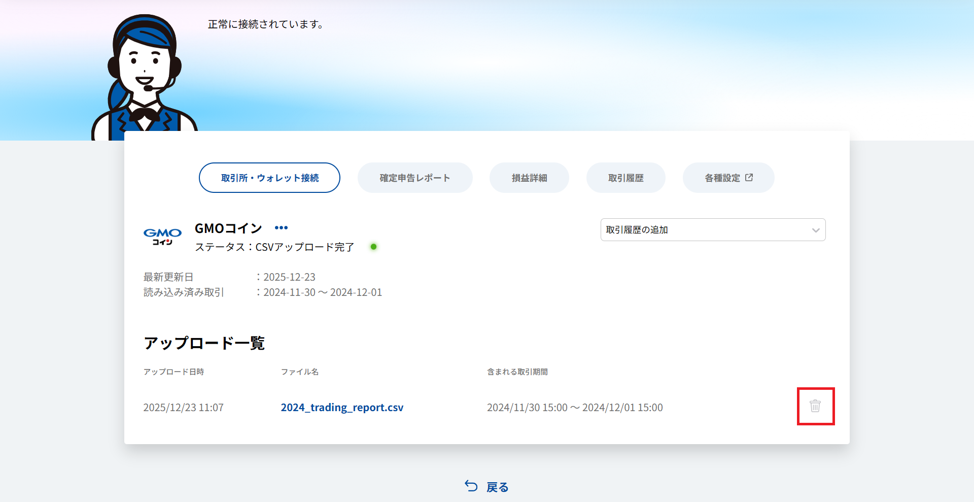974x502 pixels.
Task: Click the period 2024/11/30 15:00 ～ 2024/12/01 15:00
Action: click(x=575, y=408)
